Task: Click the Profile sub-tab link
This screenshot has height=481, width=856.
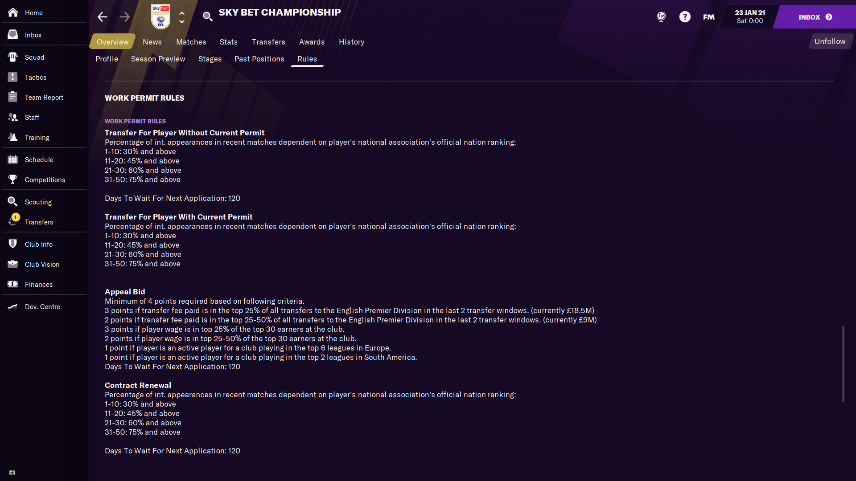Action: (x=107, y=59)
